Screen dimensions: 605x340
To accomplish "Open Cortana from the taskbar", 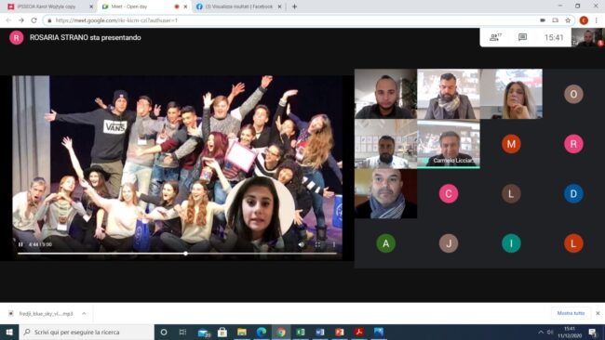I will (164, 332).
